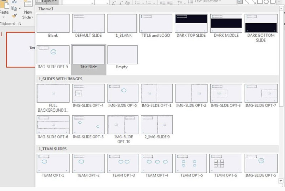Collapse the Layout dropdown button

[x=47, y=2]
